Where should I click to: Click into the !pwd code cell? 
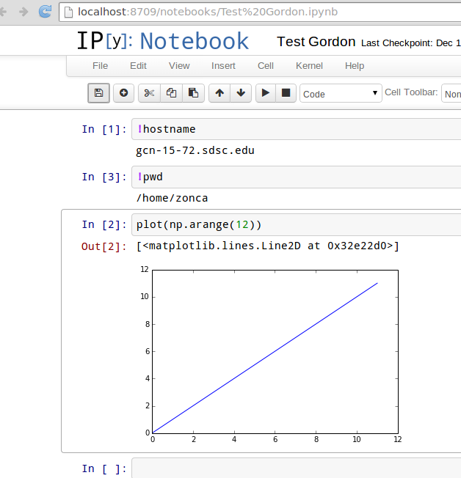point(296,177)
